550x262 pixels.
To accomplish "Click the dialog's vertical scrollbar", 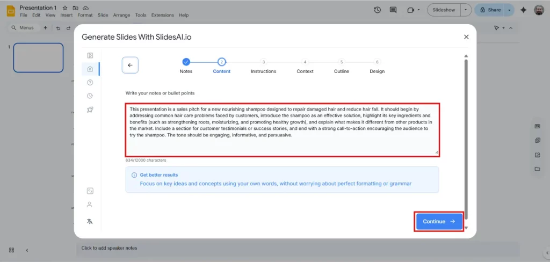I will [x=466, y=140].
